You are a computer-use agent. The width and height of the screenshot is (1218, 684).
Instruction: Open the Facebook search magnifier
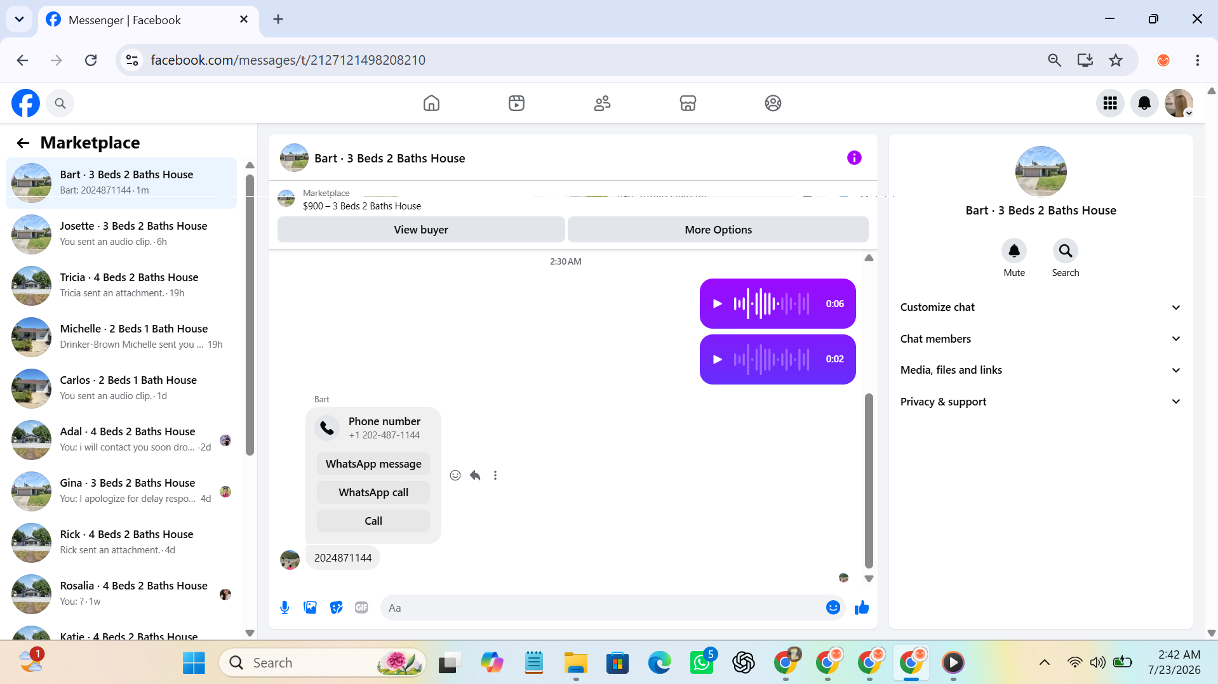60,103
